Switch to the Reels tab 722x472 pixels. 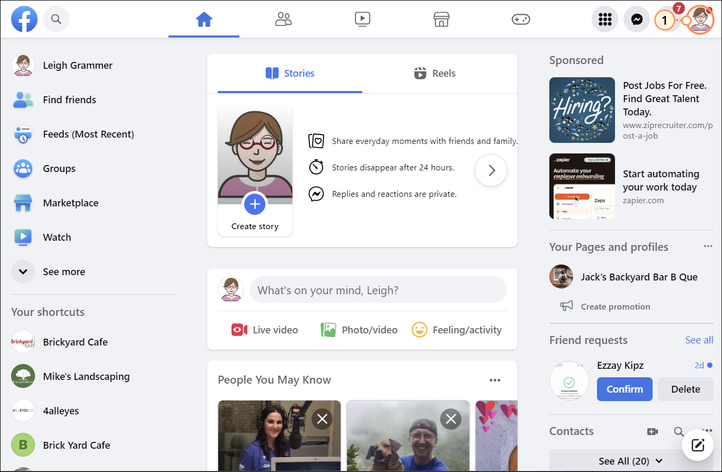point(435,74)
